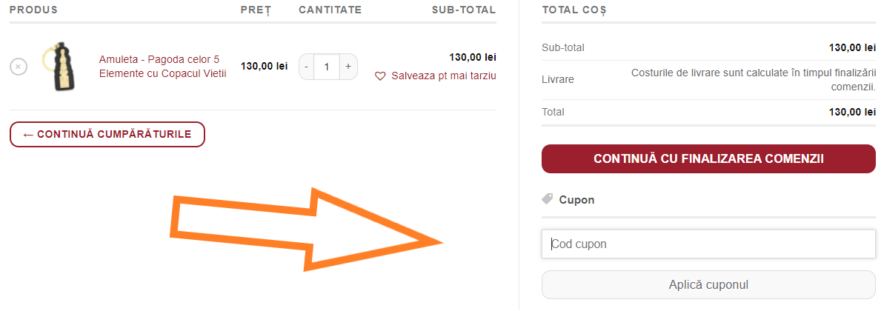This screenshot has width=881, height=311.
Task: Open the pagoda amulet product thumbnail
Action: (x=59, y=66)
